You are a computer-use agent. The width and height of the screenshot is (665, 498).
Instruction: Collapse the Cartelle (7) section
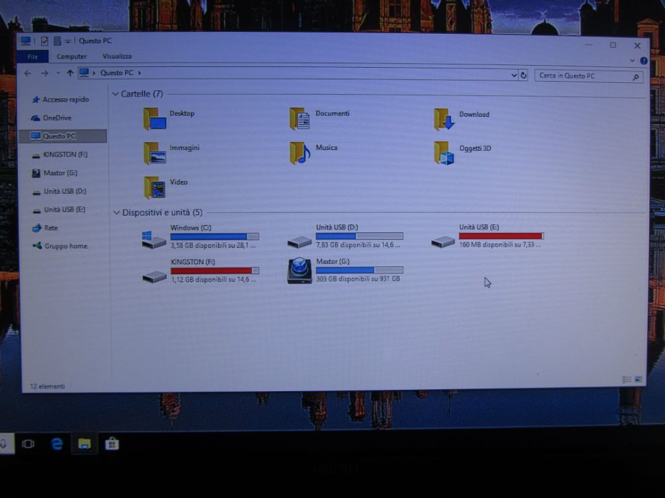click(116, 94)
